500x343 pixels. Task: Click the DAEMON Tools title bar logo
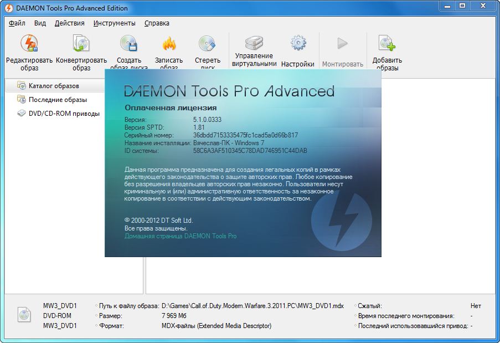tap(9, 8)
